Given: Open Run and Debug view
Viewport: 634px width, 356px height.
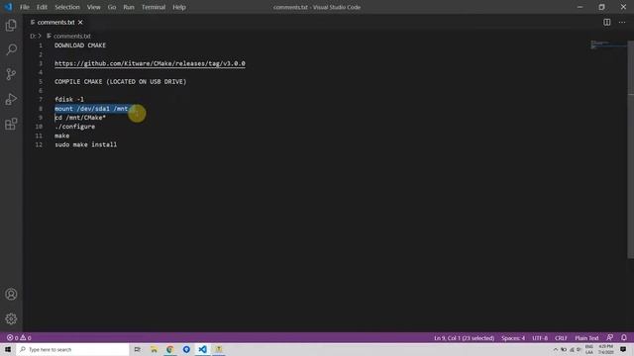Looking at the screenshot, I should tap(11, 99).
